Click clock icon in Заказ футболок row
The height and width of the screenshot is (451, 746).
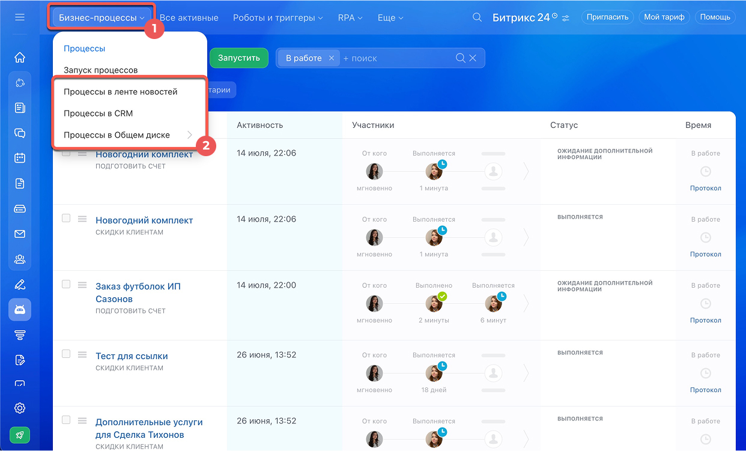pos(706,304)
